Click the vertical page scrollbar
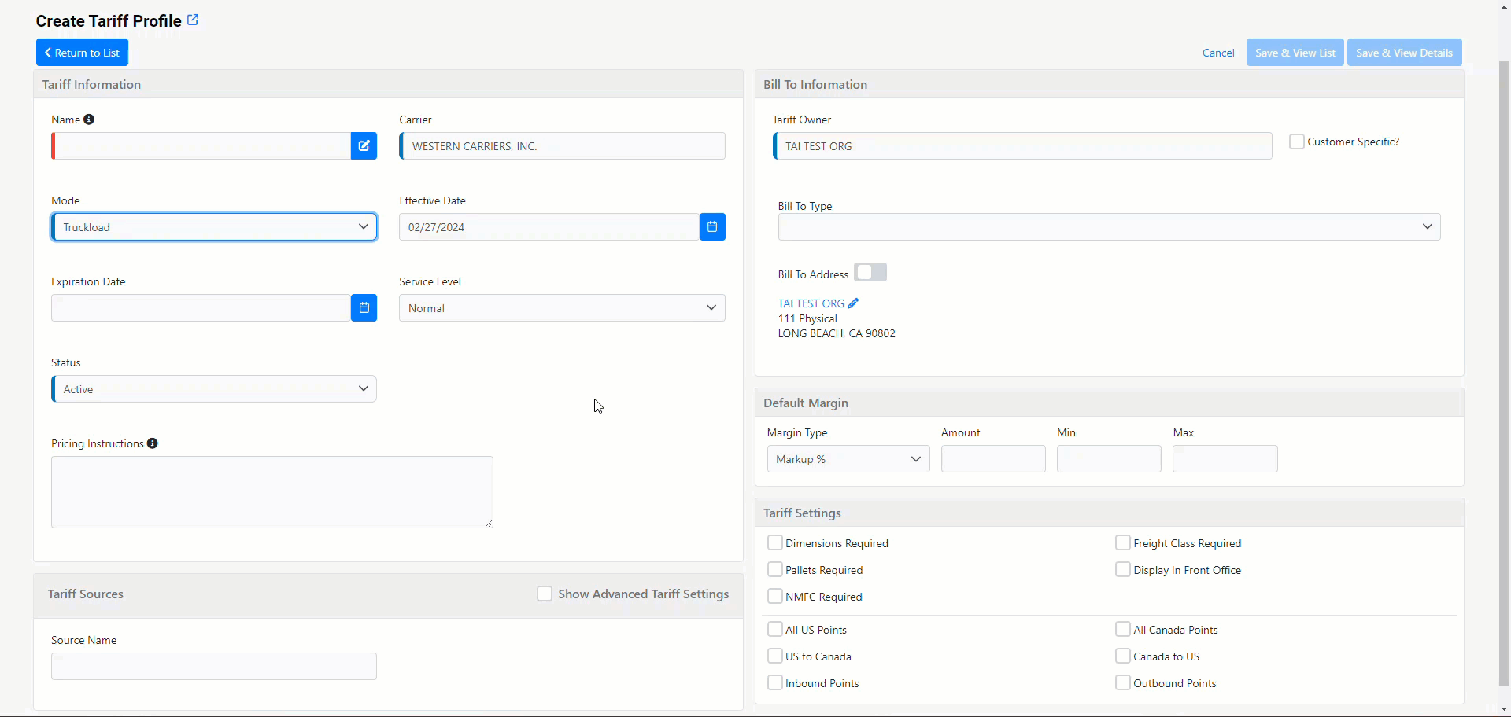Image resolution: width=1511 pixels, height=717 pixels. pyautogui.click(x=1505, y=373)
